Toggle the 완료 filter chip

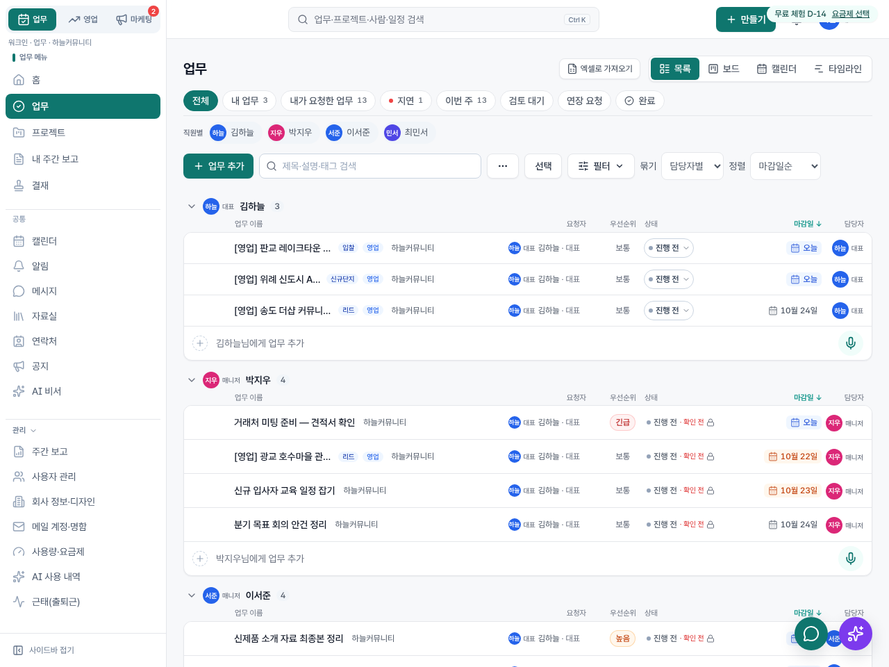point(640,101)
